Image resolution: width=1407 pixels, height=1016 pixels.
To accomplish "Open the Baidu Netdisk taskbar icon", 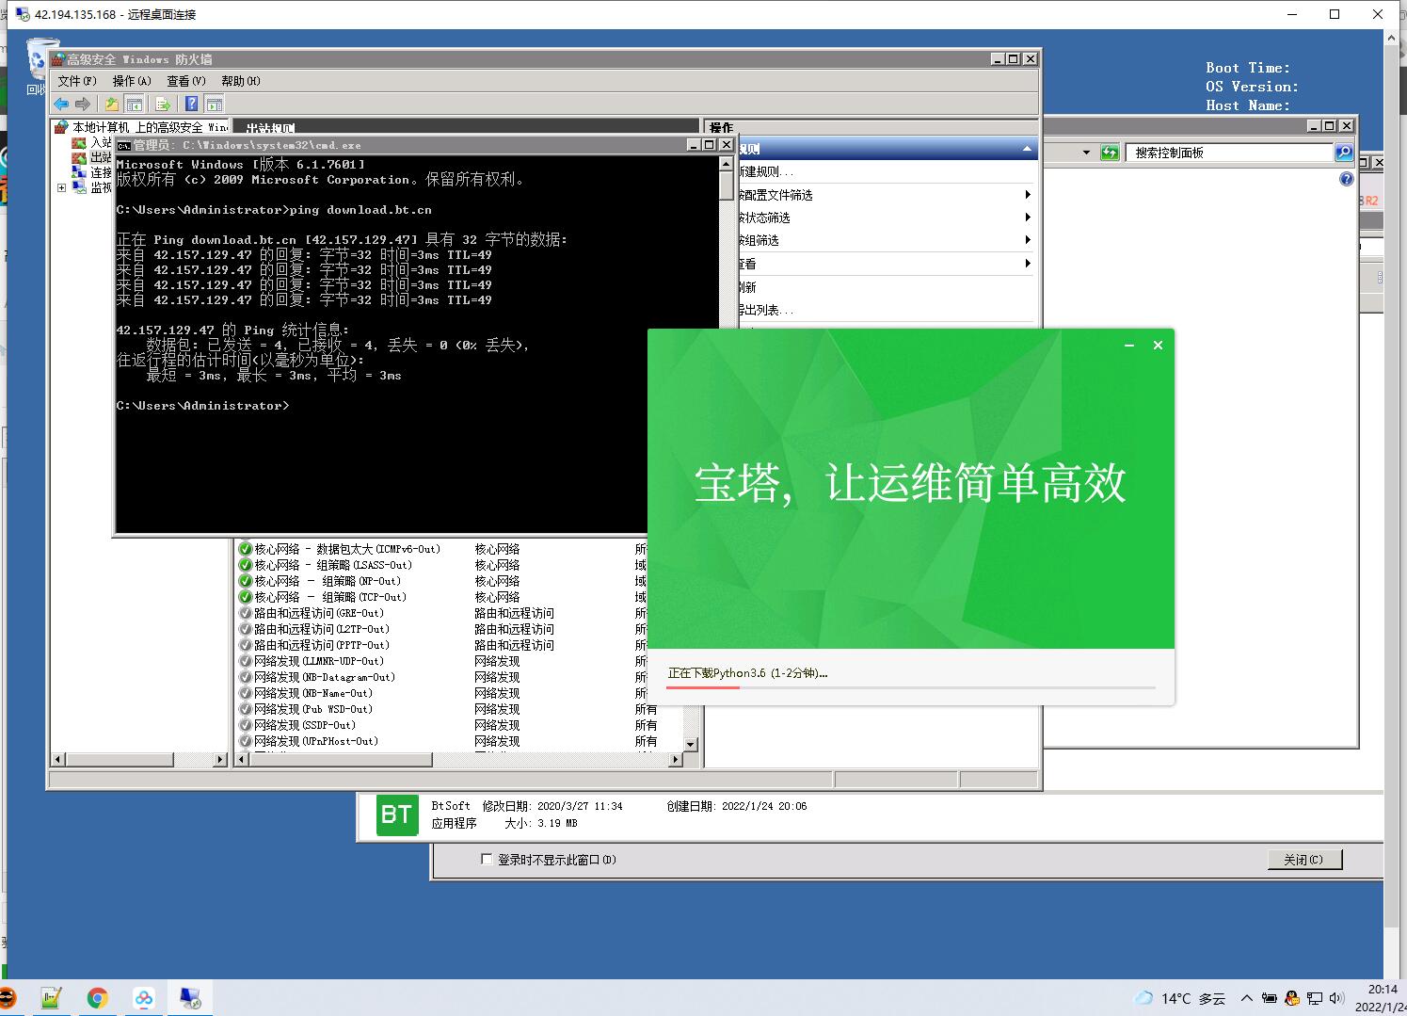I will coord(143,998).
